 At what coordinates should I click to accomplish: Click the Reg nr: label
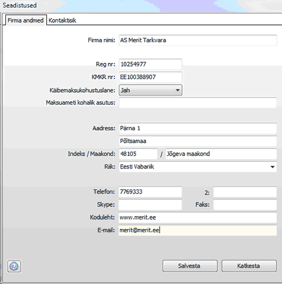pos(106,64)
